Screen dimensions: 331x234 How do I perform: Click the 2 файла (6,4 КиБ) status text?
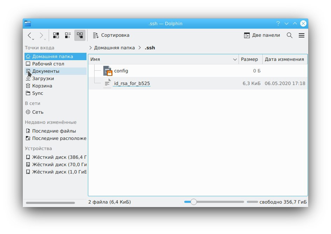(x=110, y=202)
